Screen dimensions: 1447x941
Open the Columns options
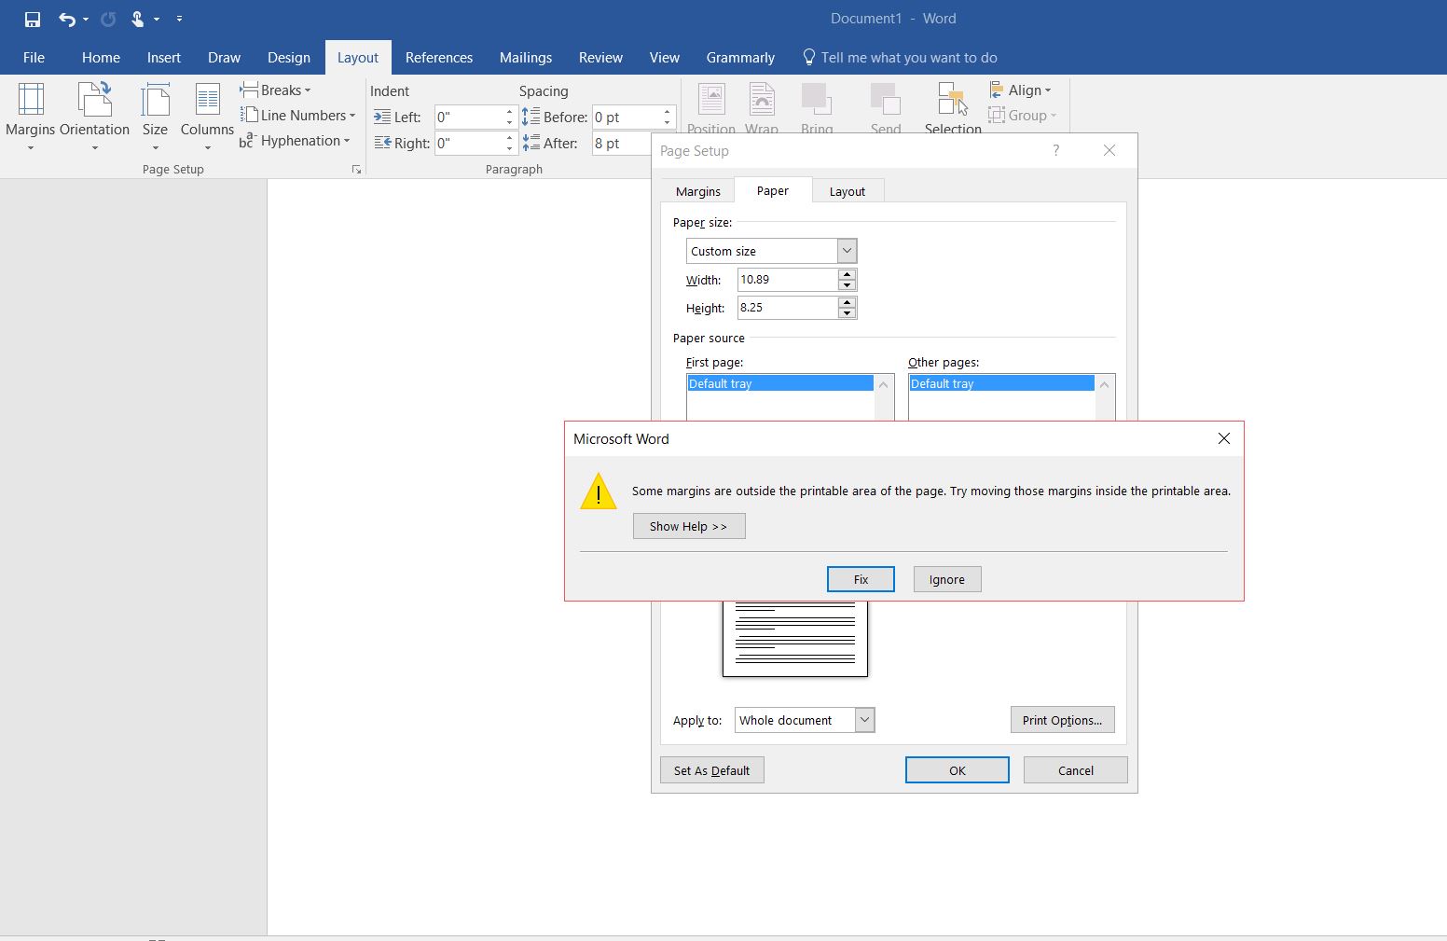[x=207, y=117]
